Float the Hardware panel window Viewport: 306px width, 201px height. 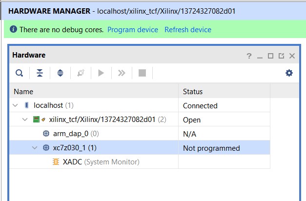pyautogui.click(x=281, y=56)
